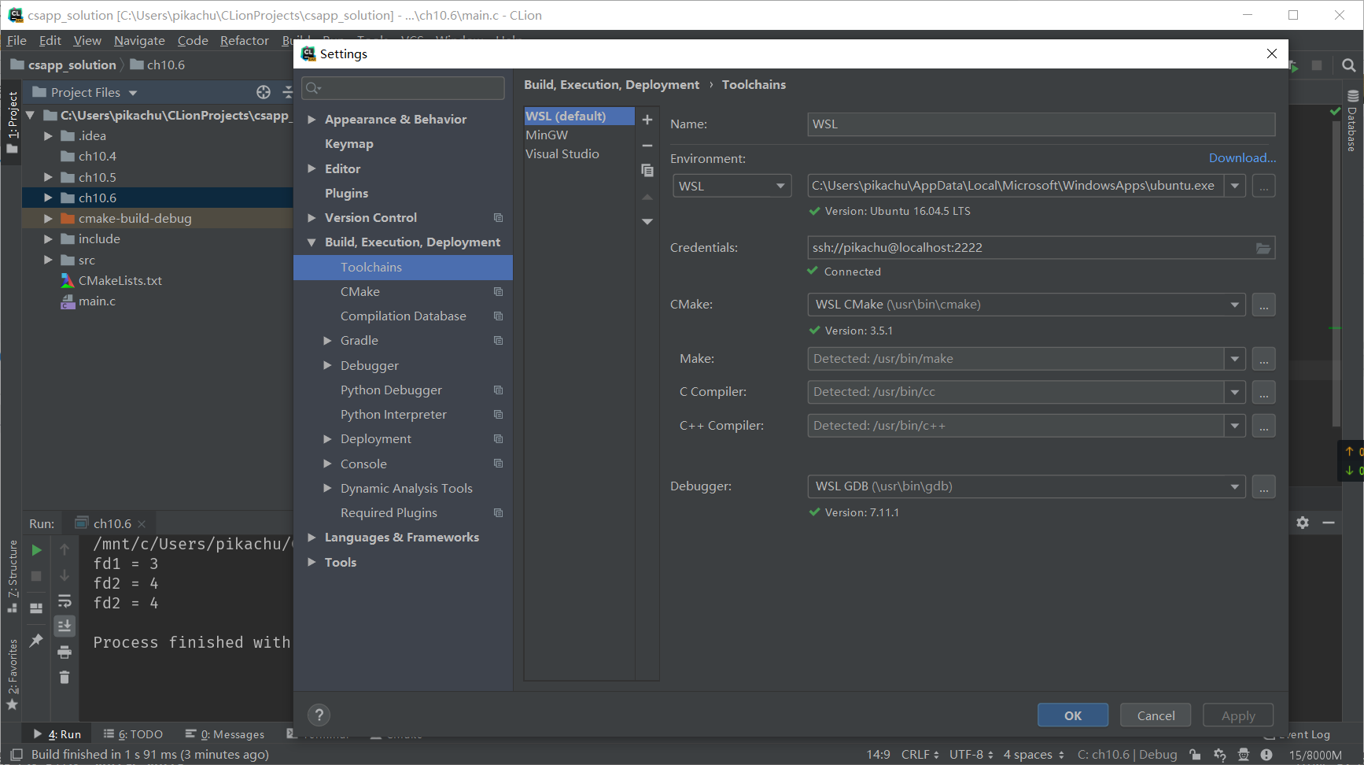Open the Navigate menu
Screen dimensions: 1364x765
pyautogui.click(x=139, y=41)
